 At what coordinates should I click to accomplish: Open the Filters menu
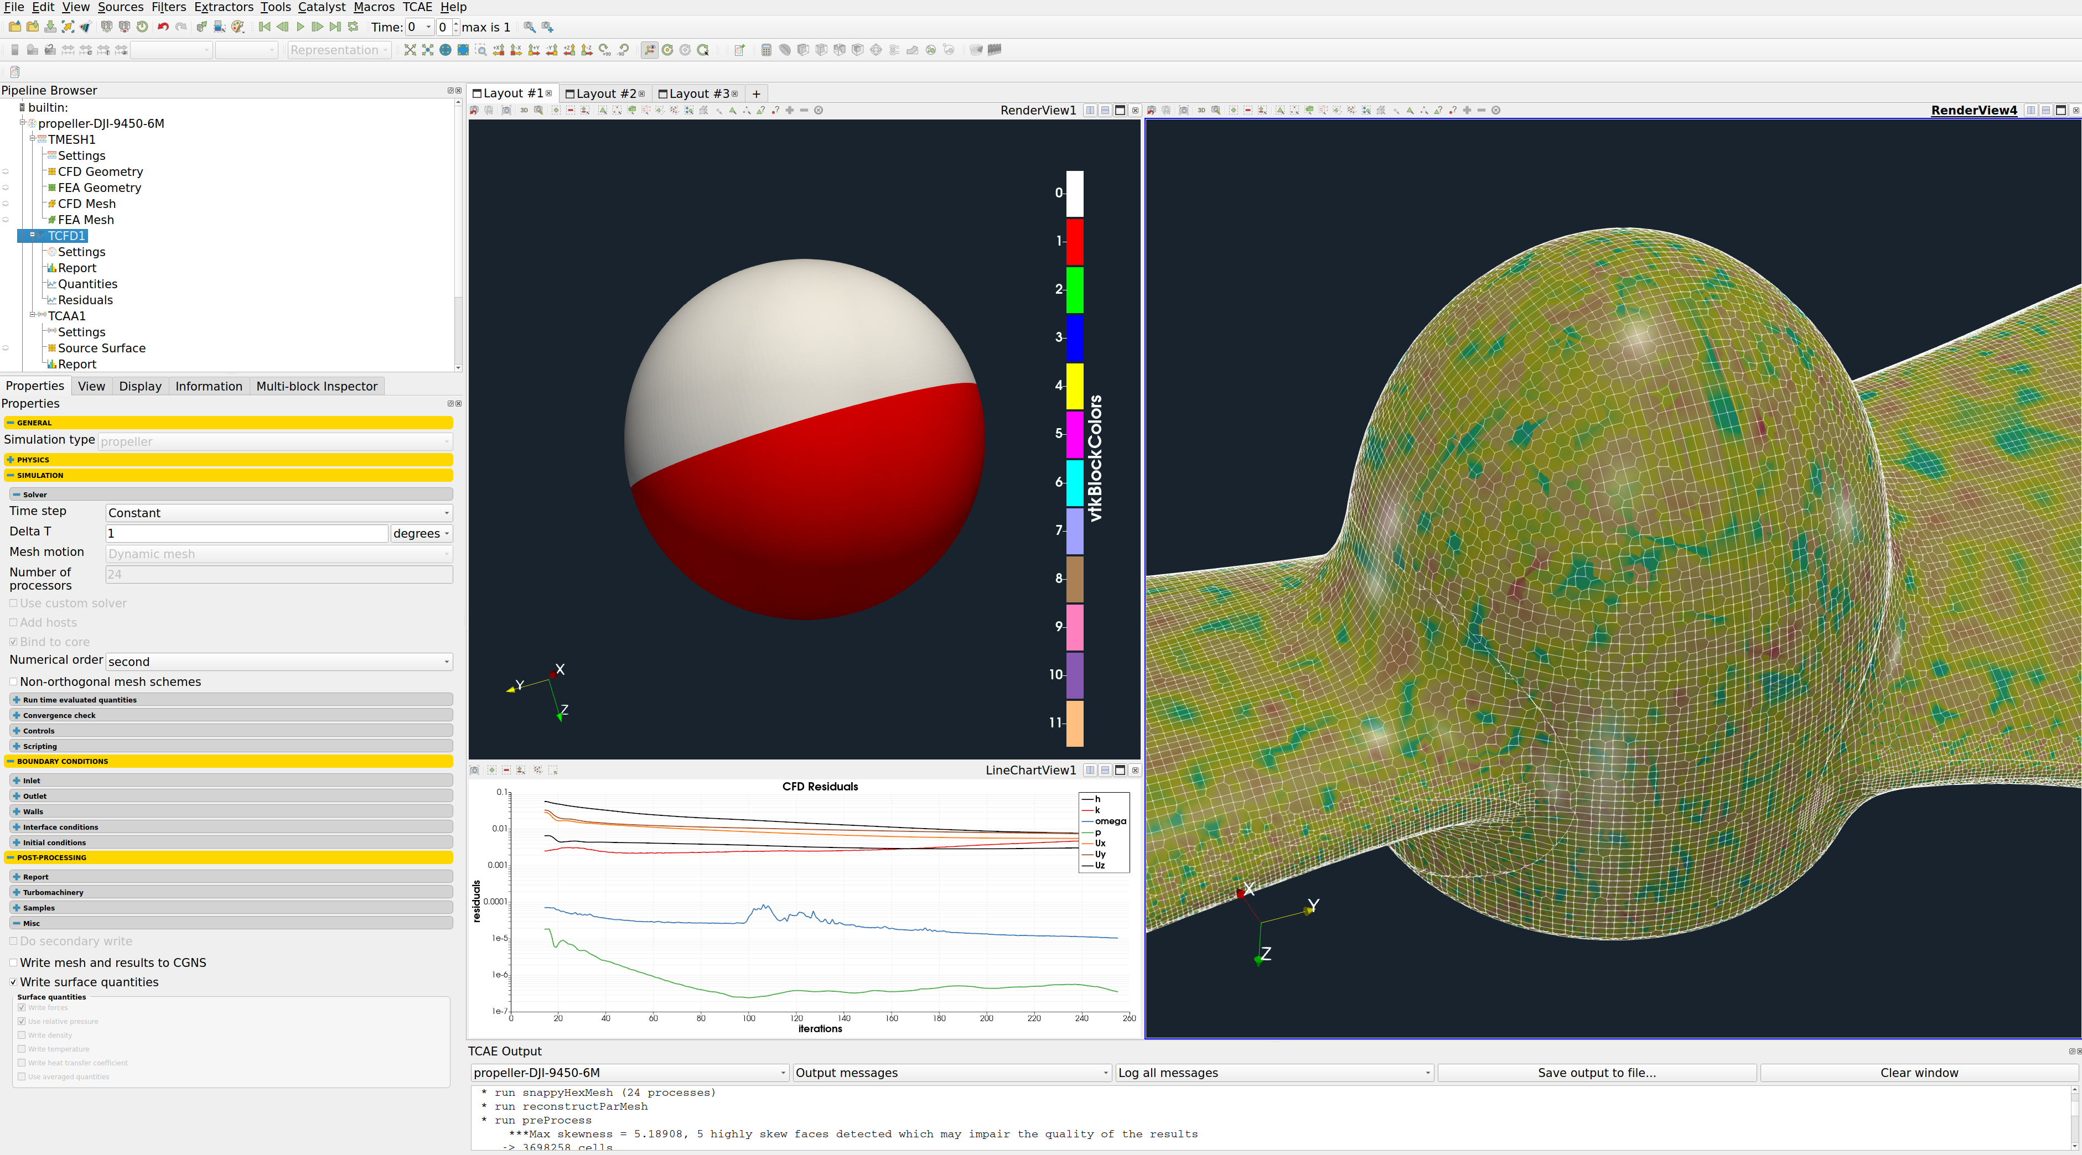pos(168,7)
